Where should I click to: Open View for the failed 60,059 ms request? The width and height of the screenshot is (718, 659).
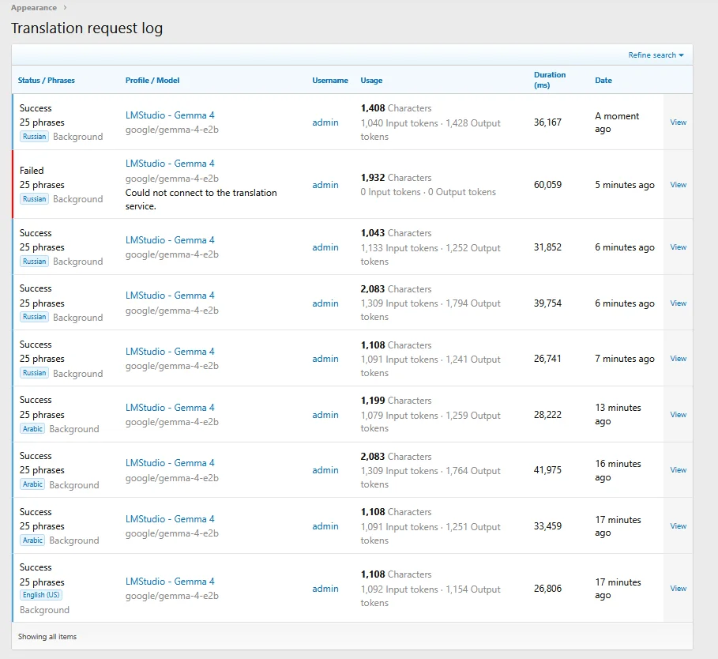(679, 185)
